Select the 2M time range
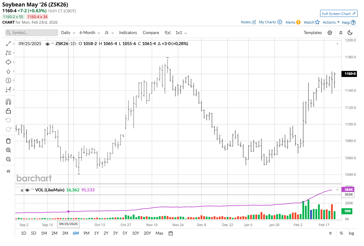 pos(55,233)
